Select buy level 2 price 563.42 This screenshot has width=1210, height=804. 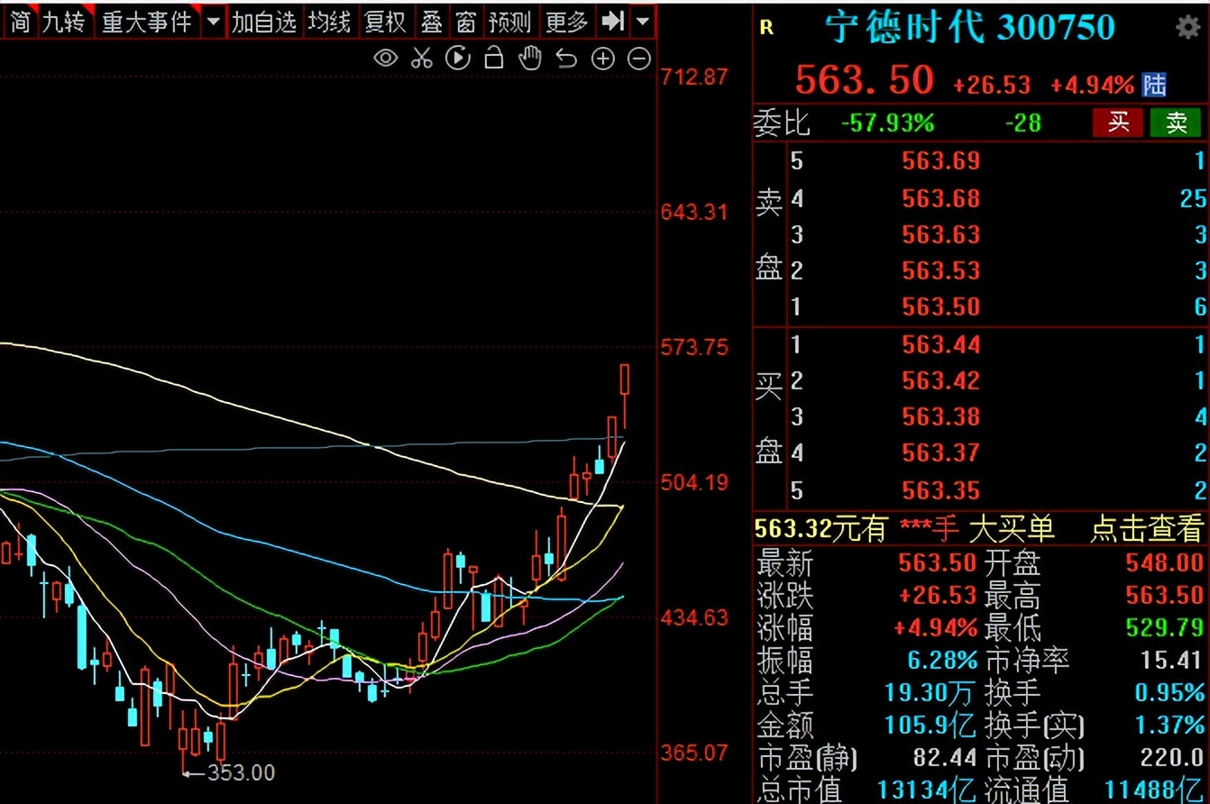940,380
